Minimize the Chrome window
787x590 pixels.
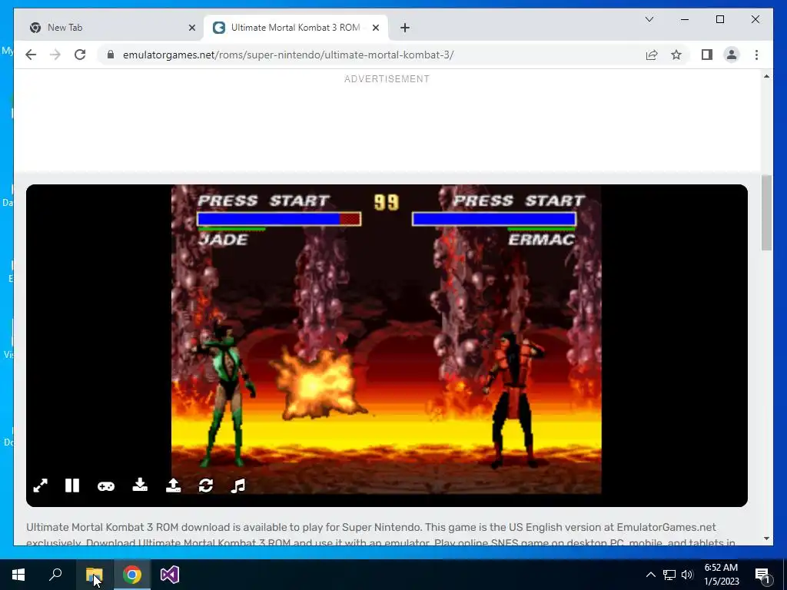pyautogui.click(x=685, y=19)
